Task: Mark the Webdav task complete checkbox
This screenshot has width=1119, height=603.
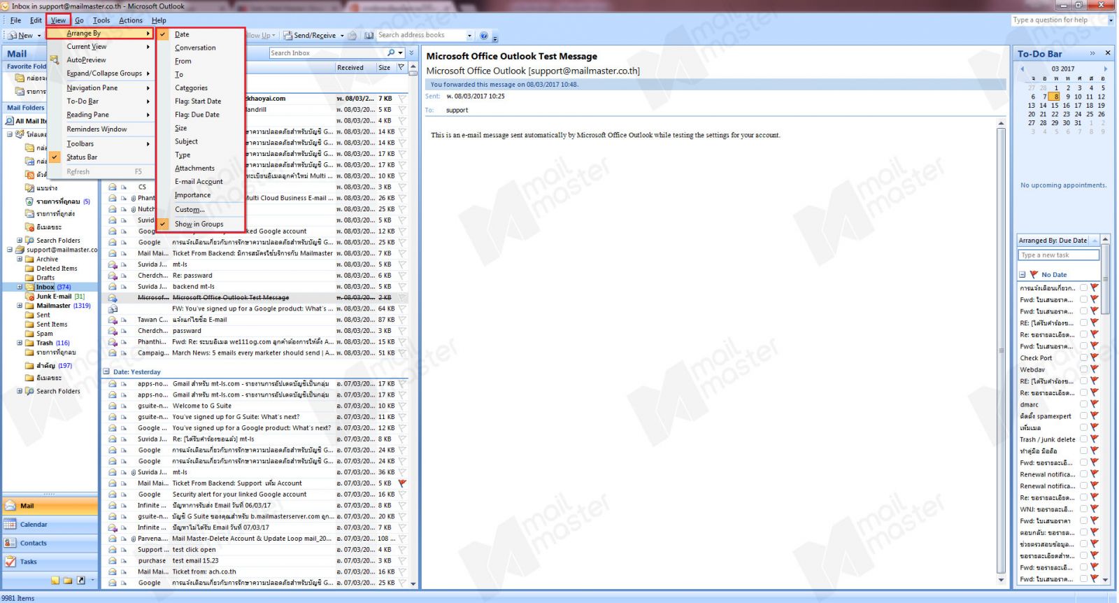Action: pos(1083,369)
